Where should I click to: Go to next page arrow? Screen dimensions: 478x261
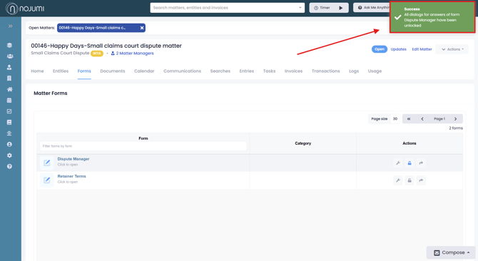[455, 119]
